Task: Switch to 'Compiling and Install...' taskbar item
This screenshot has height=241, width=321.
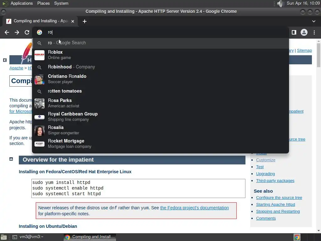Action: click(90, 237)
